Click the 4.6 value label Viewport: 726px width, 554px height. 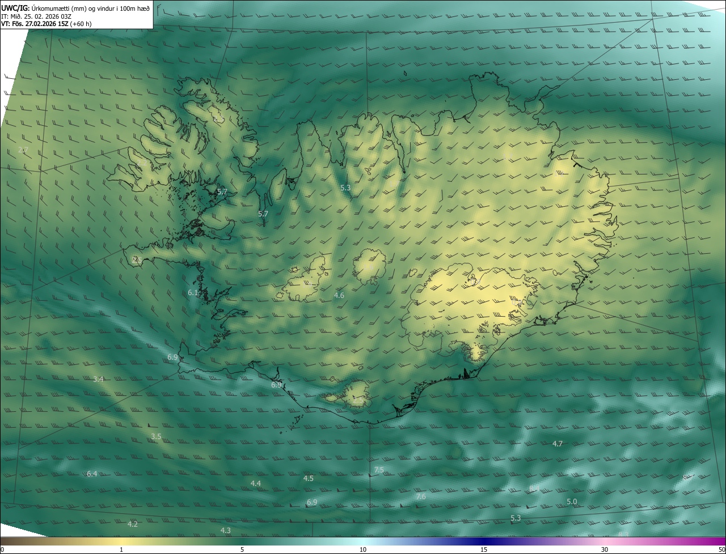339,296
